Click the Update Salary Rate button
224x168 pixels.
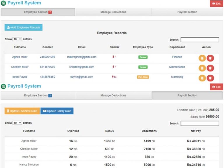57,111
